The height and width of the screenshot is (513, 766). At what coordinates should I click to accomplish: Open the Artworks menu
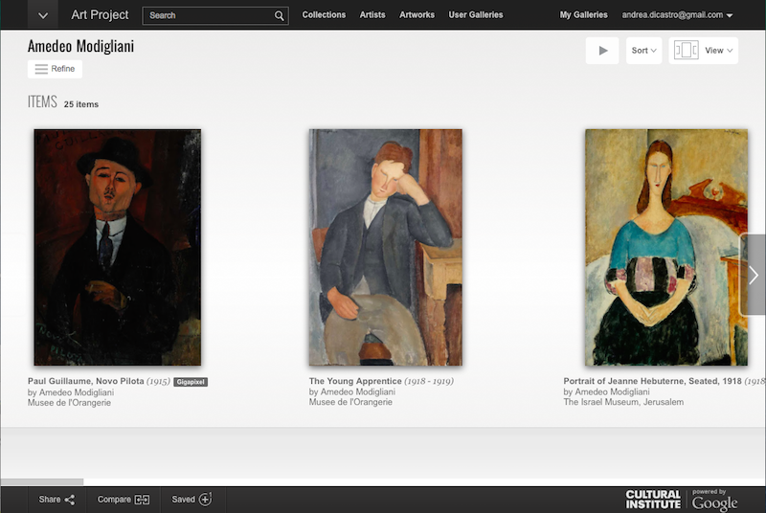417,14
